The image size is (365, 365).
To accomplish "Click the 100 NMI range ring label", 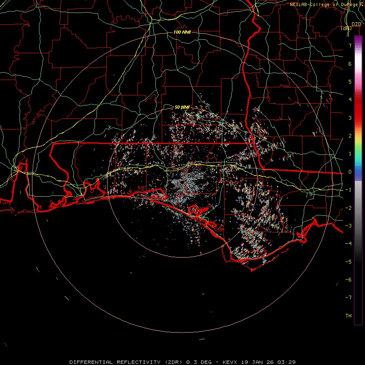I will (x=182, y=32).
